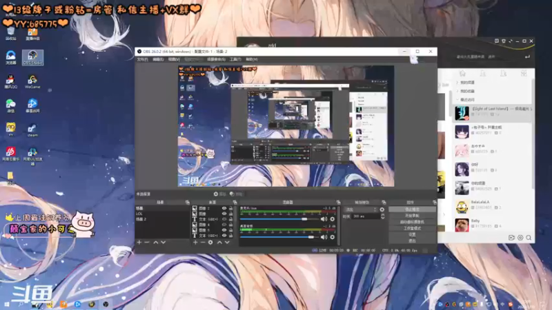Click the 300 ms transition duration field
The height and width of the screenshot is (310, 552).
coord(366,216)
